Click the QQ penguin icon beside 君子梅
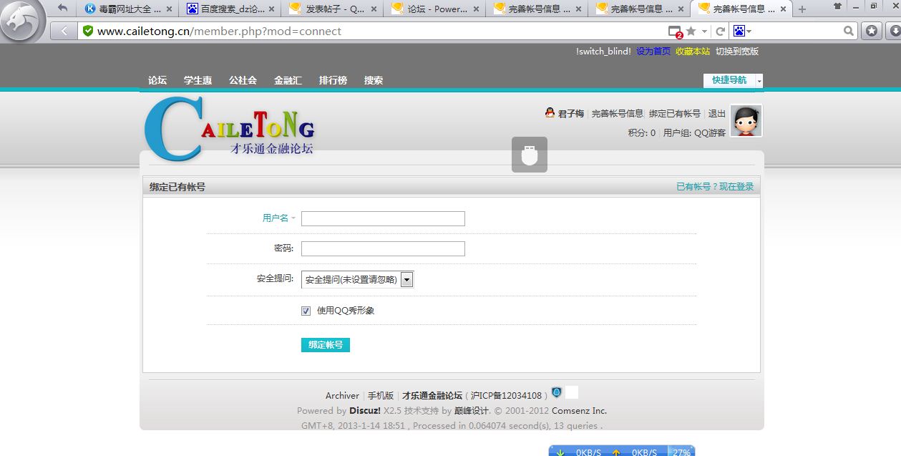The image size is (901, 456). click(550, 113)
